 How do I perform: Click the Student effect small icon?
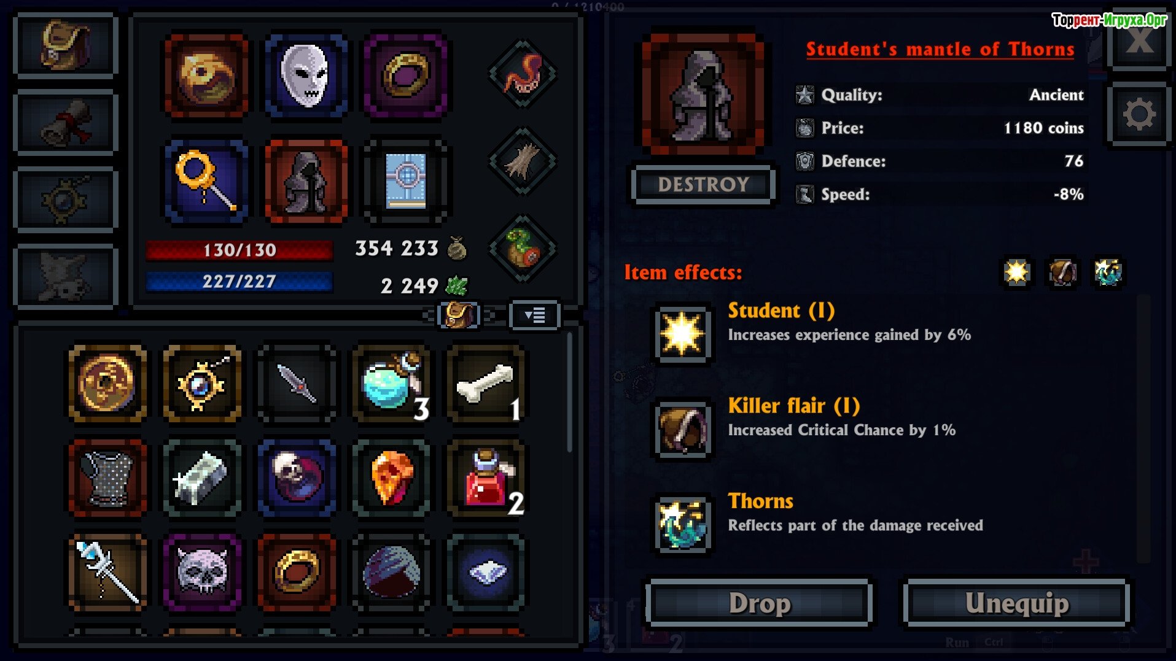click(x=1016, y=272)
